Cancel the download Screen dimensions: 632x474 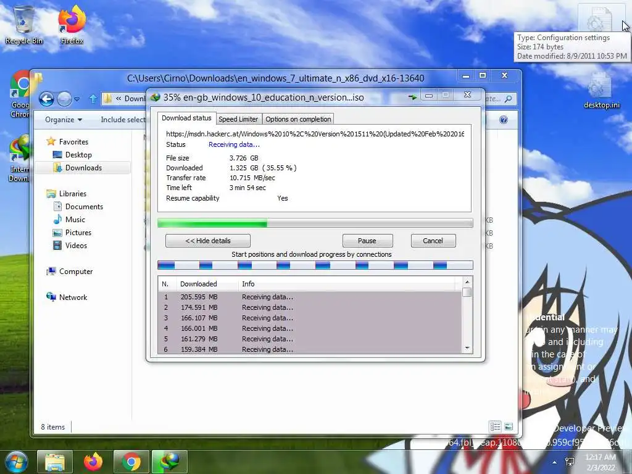pos(433,241)
